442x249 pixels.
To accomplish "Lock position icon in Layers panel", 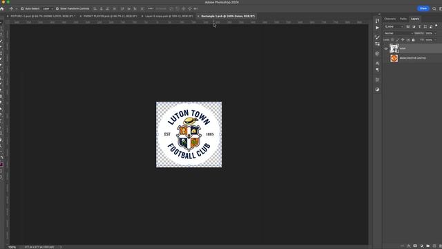I will (x=403, y=40).
